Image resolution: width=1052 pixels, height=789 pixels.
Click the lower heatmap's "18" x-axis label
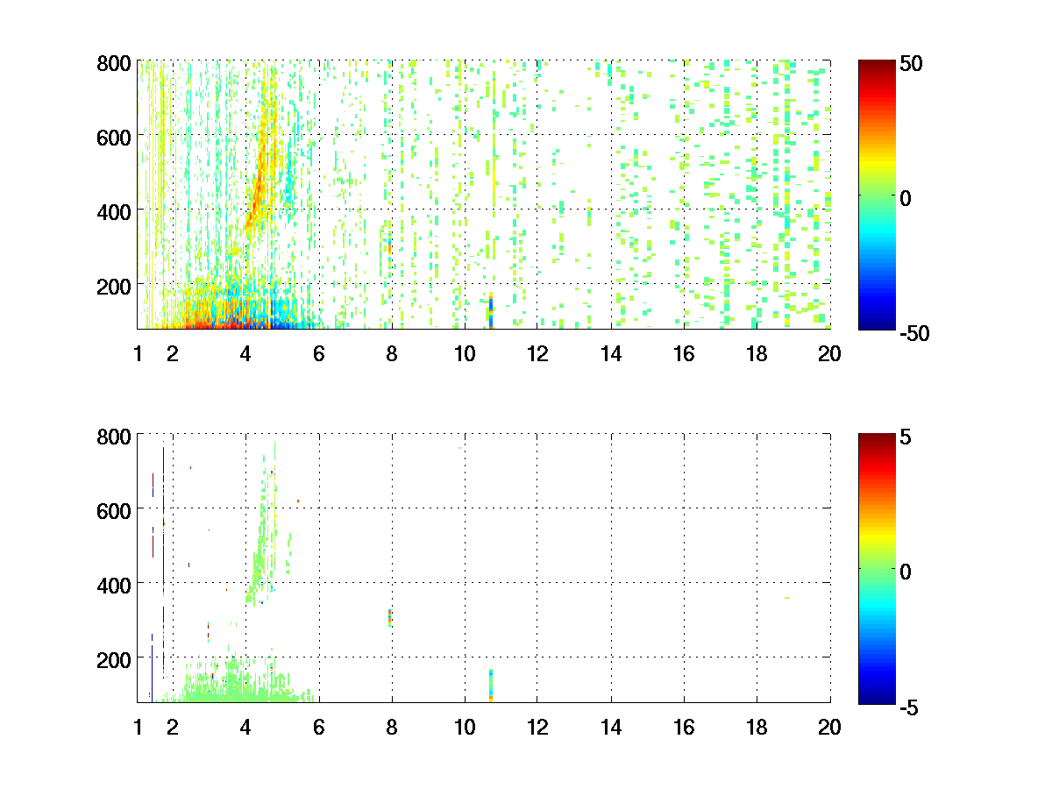pos(757,727)
